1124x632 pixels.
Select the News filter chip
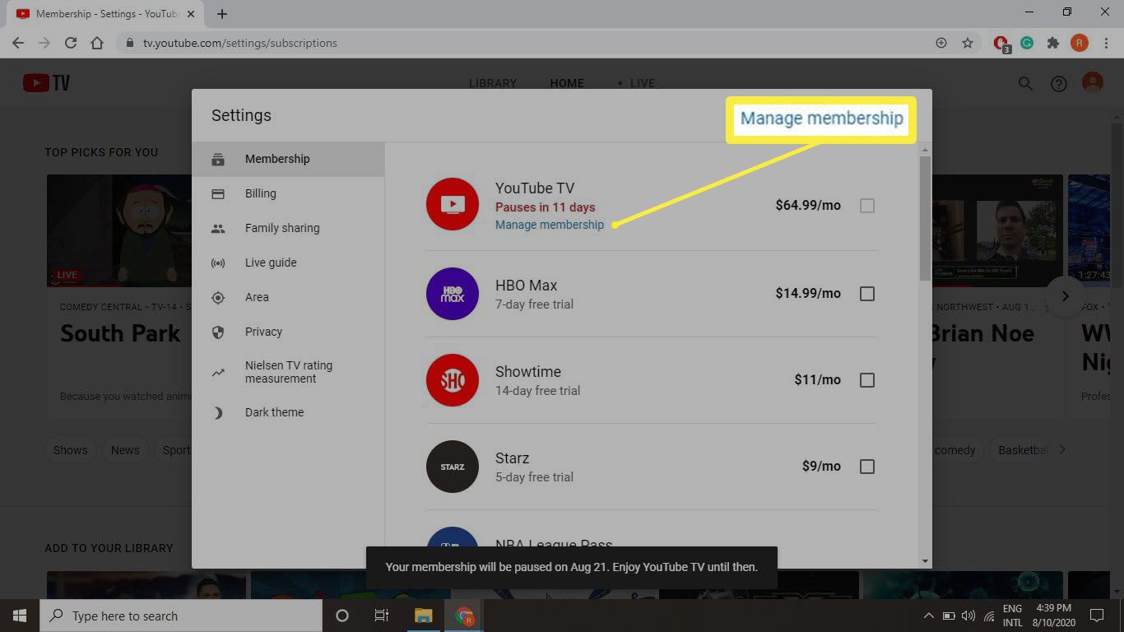[125, 450]
